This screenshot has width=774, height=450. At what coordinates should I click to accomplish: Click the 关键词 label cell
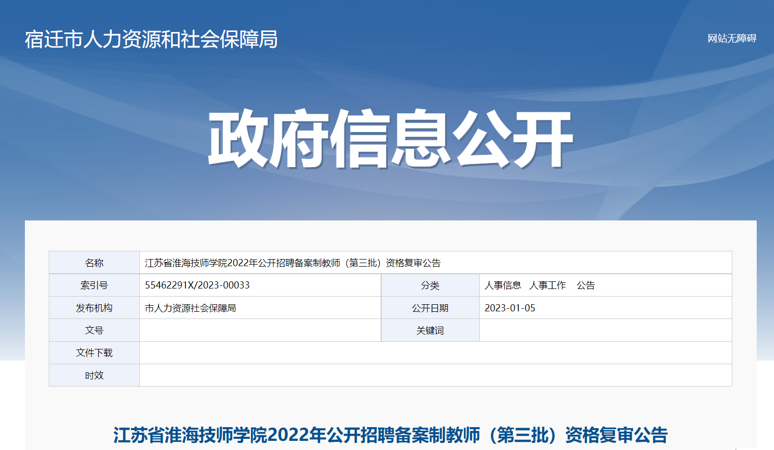430,331
